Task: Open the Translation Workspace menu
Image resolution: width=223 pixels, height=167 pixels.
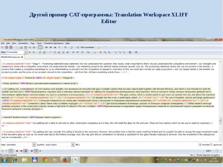Action: tap(54, 43)
